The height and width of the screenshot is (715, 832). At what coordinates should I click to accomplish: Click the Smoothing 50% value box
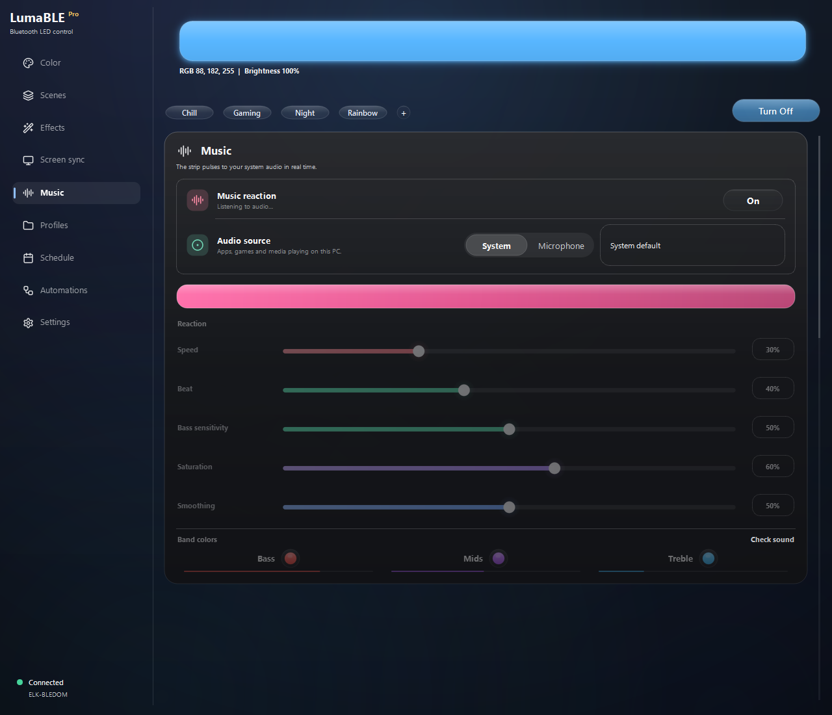[773, 506]
